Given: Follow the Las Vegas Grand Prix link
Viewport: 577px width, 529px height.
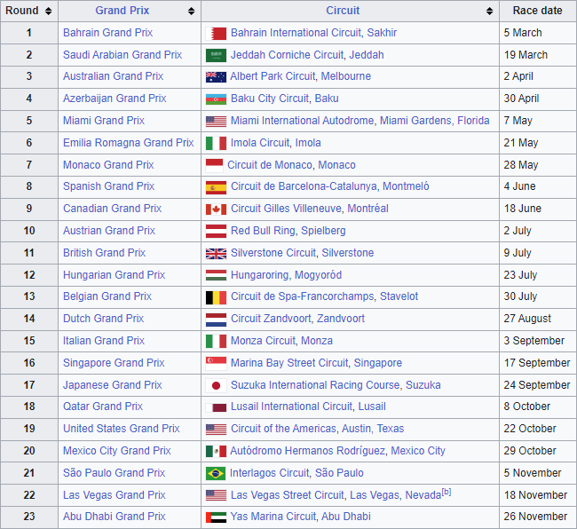Looking at the screenshot, I should [x=114, y=495].
